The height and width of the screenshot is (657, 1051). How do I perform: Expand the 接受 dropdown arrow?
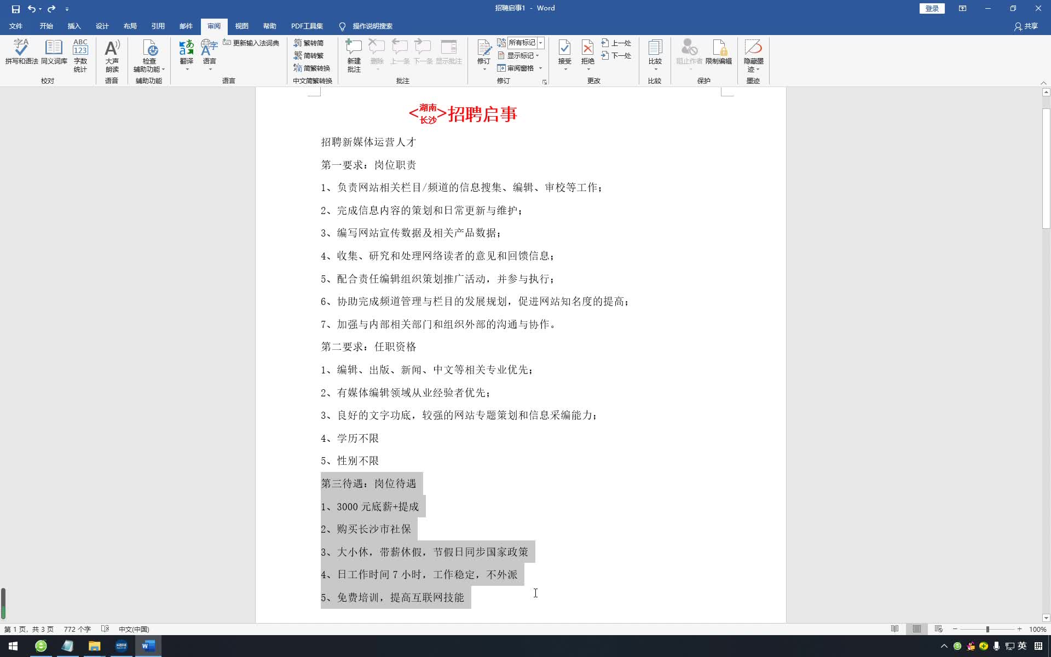(565, 70)
